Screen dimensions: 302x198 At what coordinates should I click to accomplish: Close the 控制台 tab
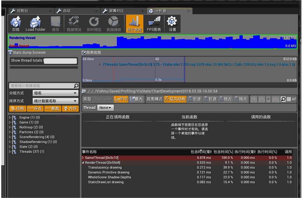pos(50,11)
